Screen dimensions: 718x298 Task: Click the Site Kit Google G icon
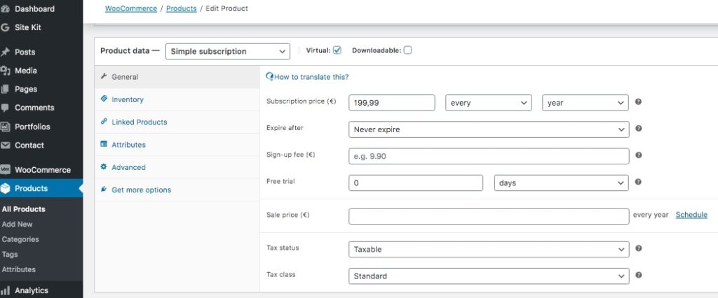tap(5, 27)
